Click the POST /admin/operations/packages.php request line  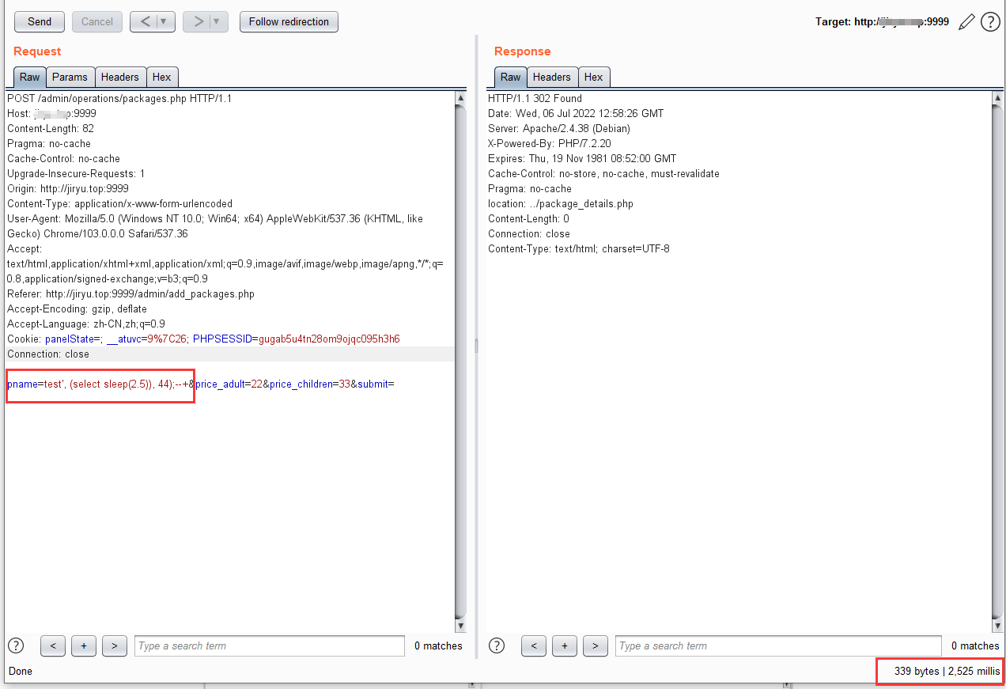pyautogui.click(x=119, y=98)
